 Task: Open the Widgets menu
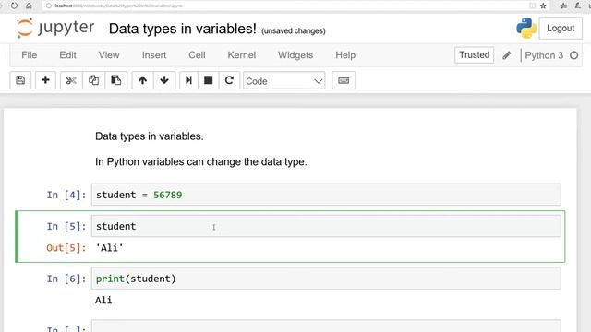(295, 55)
